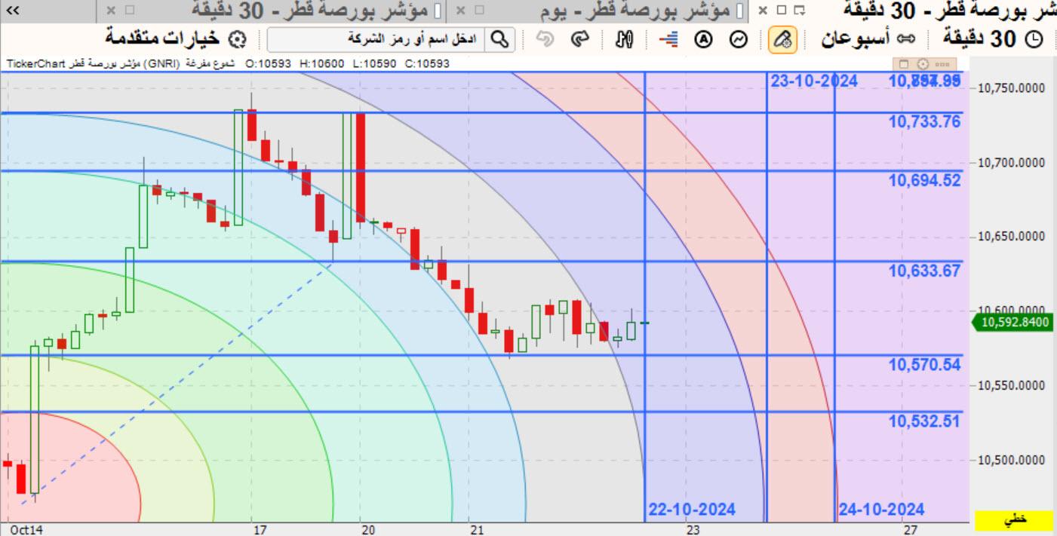Expand the double-chevron tab overflow button
This screenshot has width=1057, height=536.
(13, 11)
